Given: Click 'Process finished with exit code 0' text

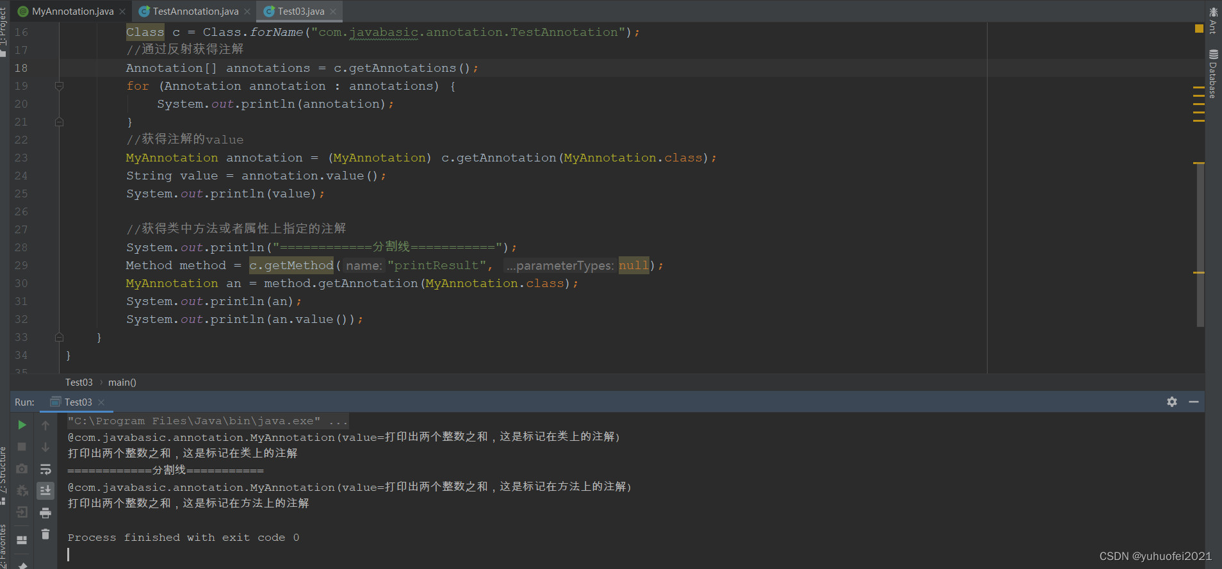Looking at the screenshot, I should [x=183, y=538].
